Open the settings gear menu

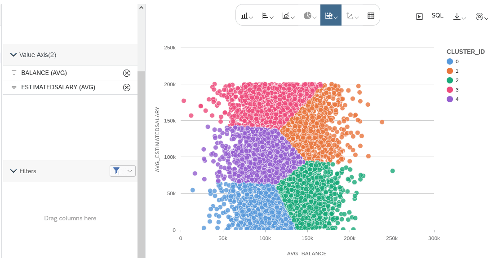[x=479, y=17]
